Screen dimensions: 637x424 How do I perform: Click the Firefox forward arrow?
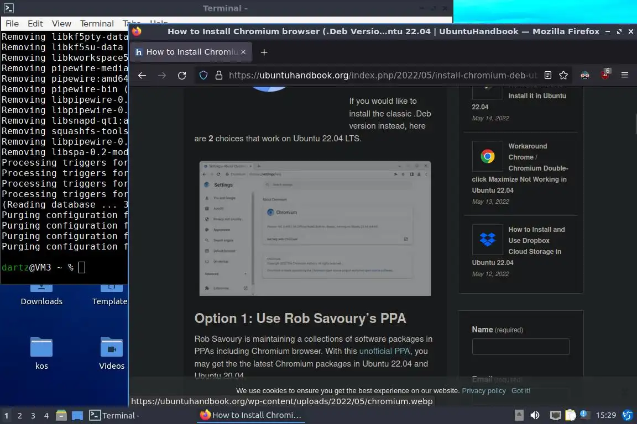tap(161, 76)
